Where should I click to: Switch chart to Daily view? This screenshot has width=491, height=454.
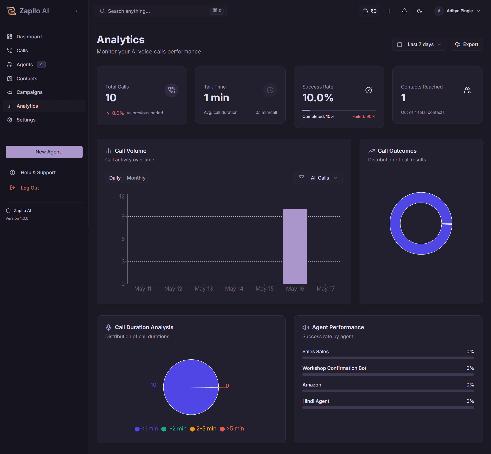tap(115, 178)
